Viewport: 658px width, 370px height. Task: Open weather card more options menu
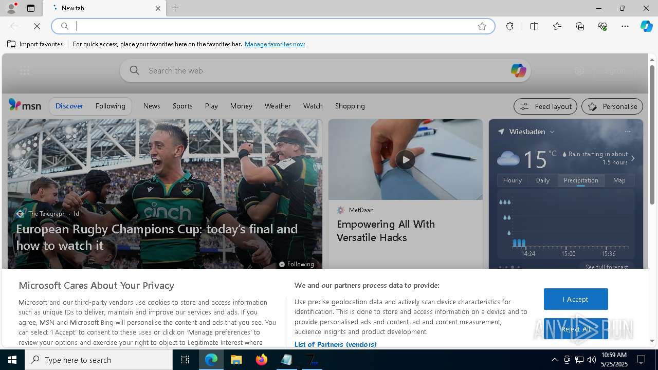tap(627, 132)
